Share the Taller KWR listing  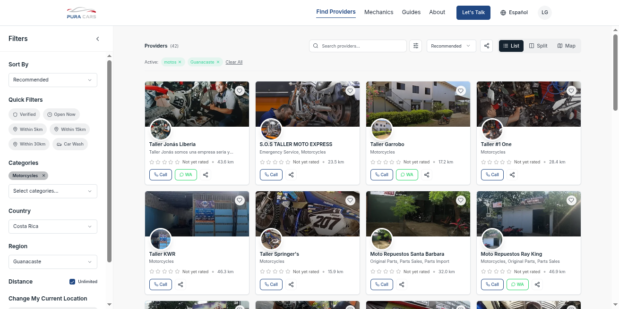coord(181,285)
